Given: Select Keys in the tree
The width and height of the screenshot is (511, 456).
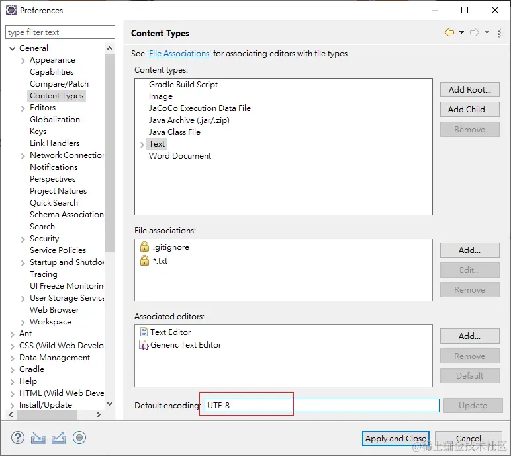Looking at the screenshot, I should click(38, 132).
